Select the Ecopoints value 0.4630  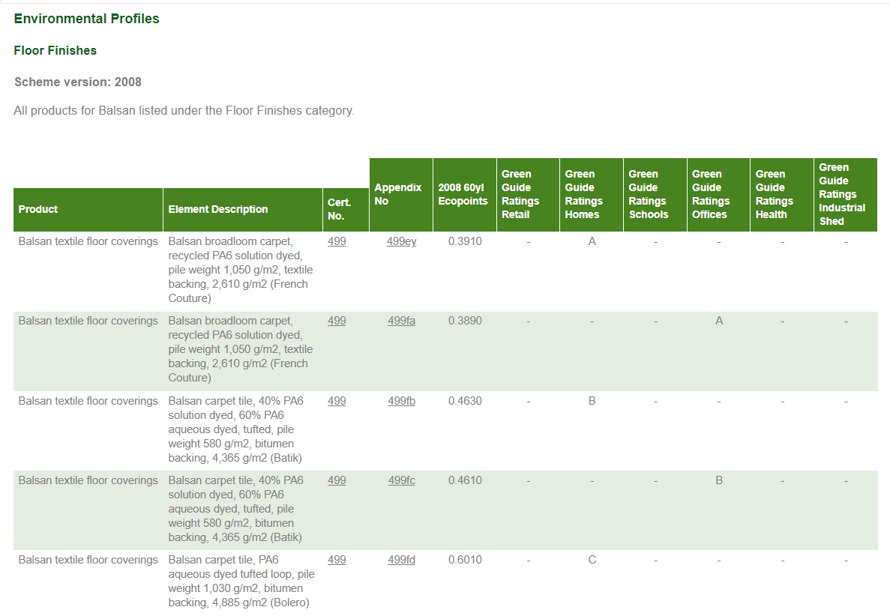click(x=465, y=401)
